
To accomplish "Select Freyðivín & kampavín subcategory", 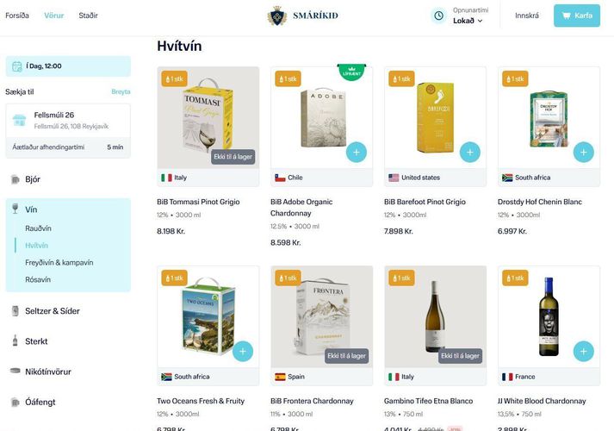I will pyautogui.click(x=59, y=262).
